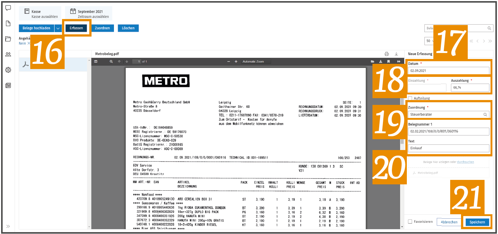This screenshot has width=498, height=234.
Task: Click the Zuordnung field with Steuerberater
Action: click(448, 115)
